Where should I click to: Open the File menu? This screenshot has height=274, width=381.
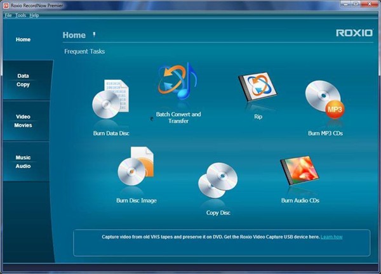click(x=8, y=15)
